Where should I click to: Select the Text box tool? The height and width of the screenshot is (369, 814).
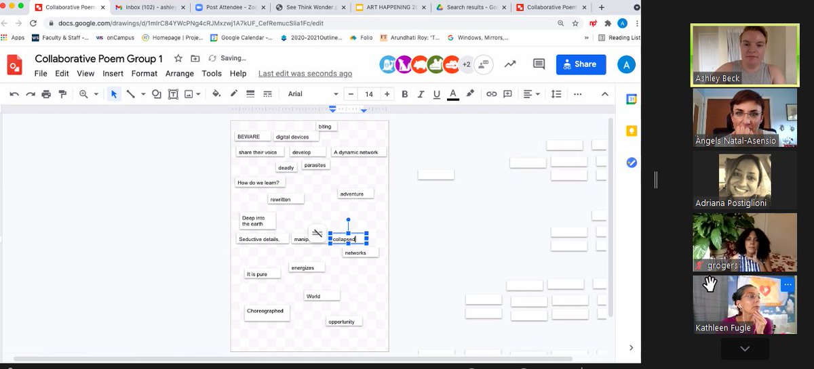(x=172, y=94)
